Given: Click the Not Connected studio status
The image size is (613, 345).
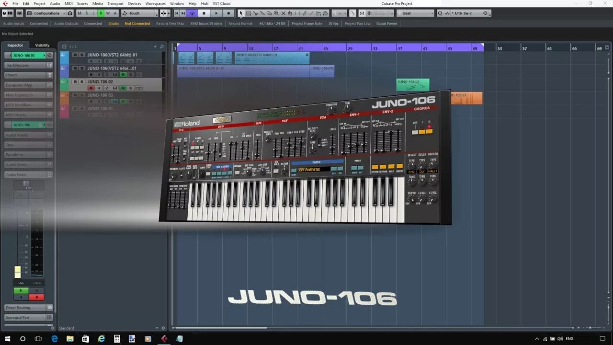Looking at the screenshot, I should 137,23.
